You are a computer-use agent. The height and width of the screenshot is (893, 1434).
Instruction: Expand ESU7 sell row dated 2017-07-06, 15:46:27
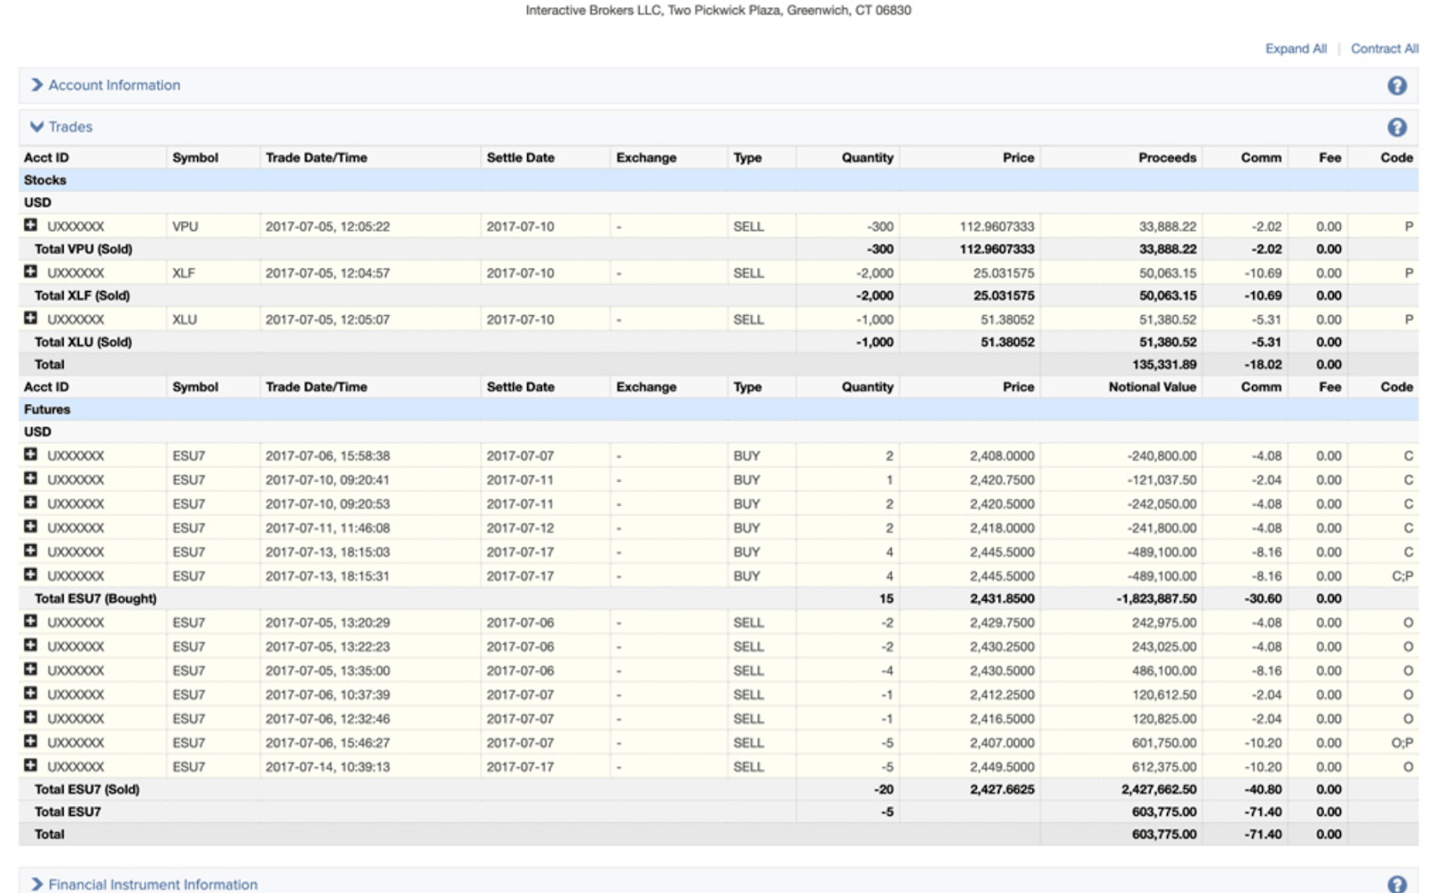(30, 742)
